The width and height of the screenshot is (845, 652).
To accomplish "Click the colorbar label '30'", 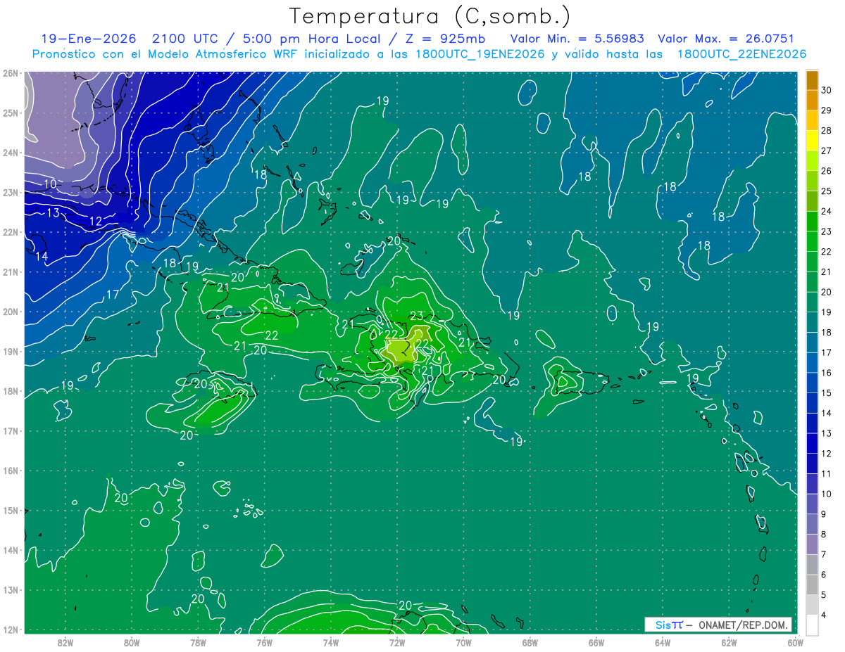I will [x=827, y=90].
